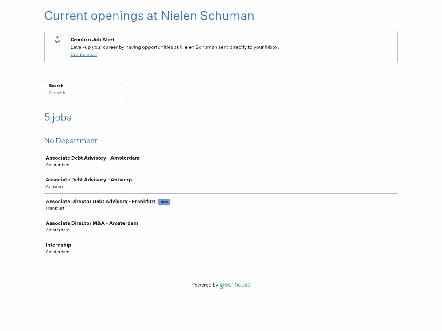Open the Associate Director M&A - Amsterdam posting
Image resolution: width=442 pixels, height=331 pixels.
pos(92,223)
